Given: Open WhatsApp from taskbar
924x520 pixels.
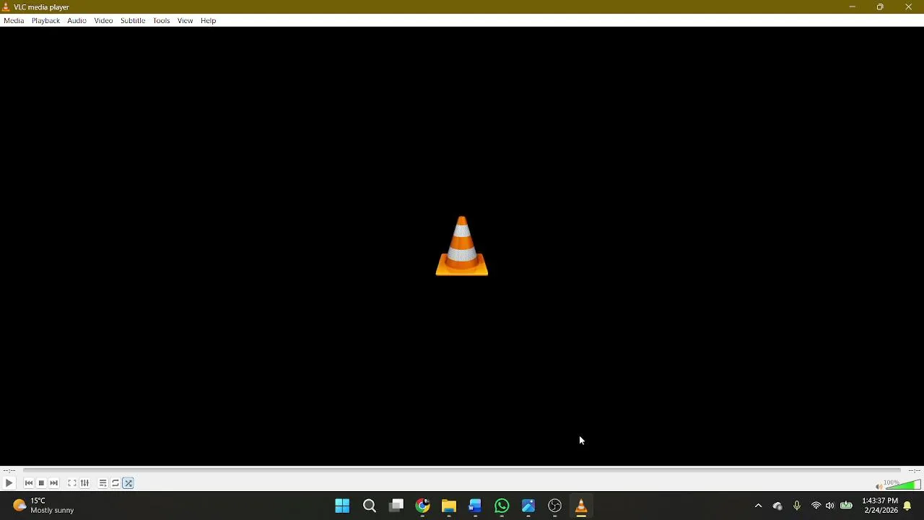Looking at the screenshot, I should point(502,506).
